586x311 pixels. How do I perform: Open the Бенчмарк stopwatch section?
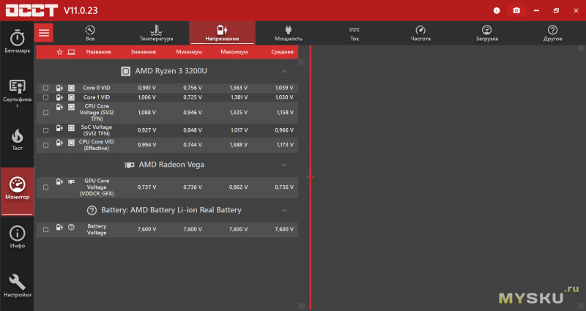17,41
